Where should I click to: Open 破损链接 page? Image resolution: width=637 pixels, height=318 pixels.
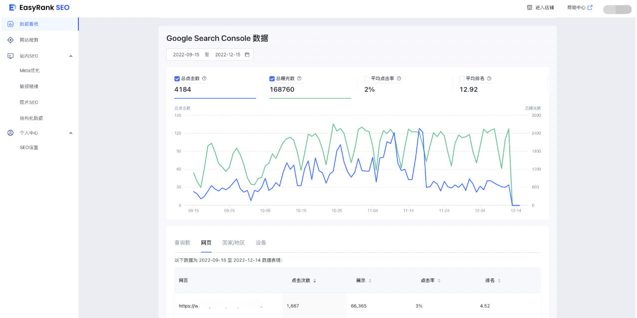29,86
